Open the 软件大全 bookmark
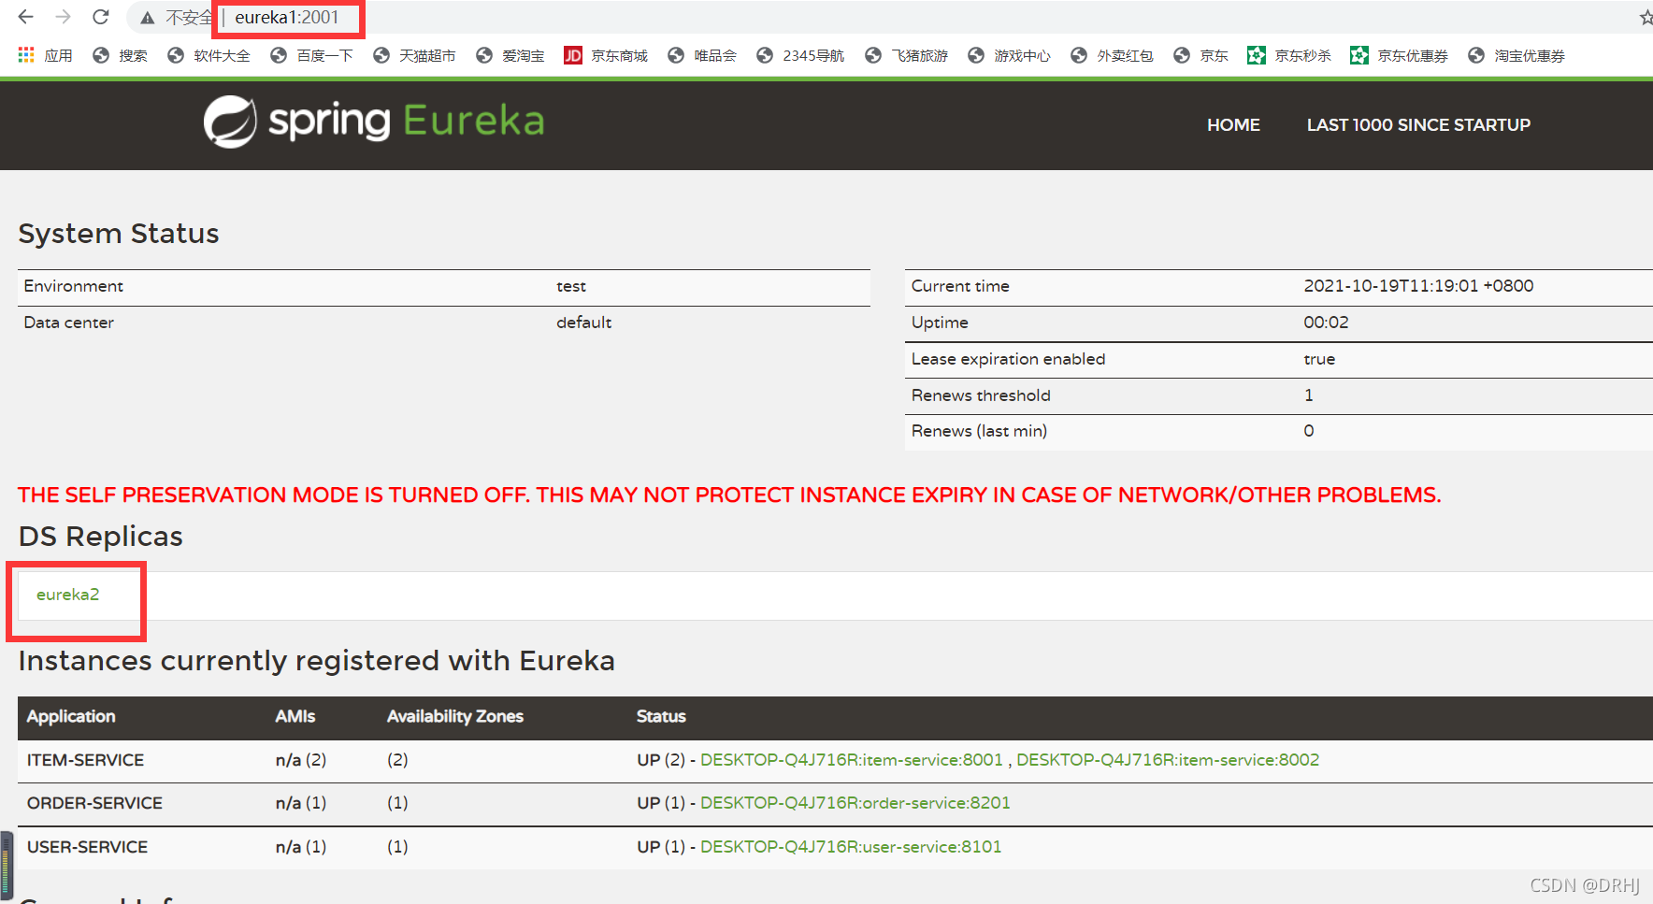 click(x=208, y=55)
